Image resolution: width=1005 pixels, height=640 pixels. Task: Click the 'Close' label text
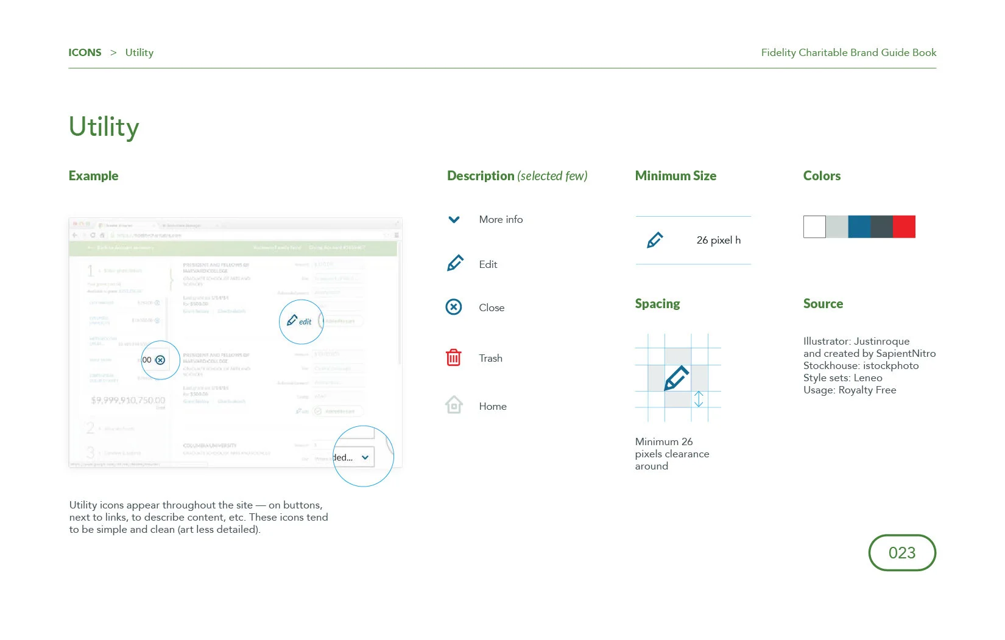pos(492,308)
